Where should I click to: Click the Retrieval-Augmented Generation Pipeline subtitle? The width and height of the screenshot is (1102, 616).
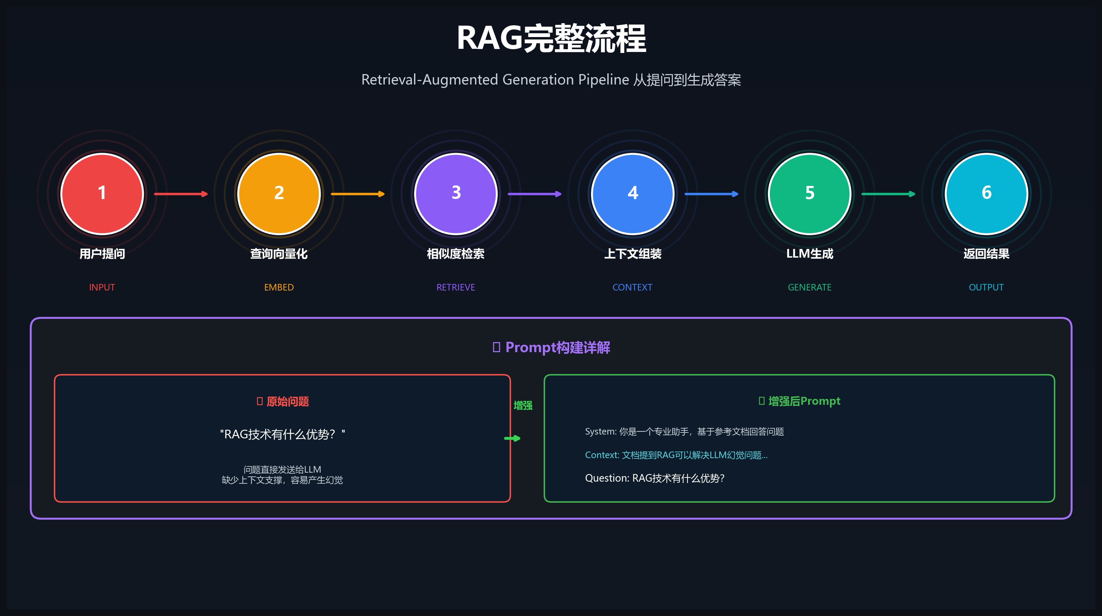pyautogui.click(x=551, y=79)
